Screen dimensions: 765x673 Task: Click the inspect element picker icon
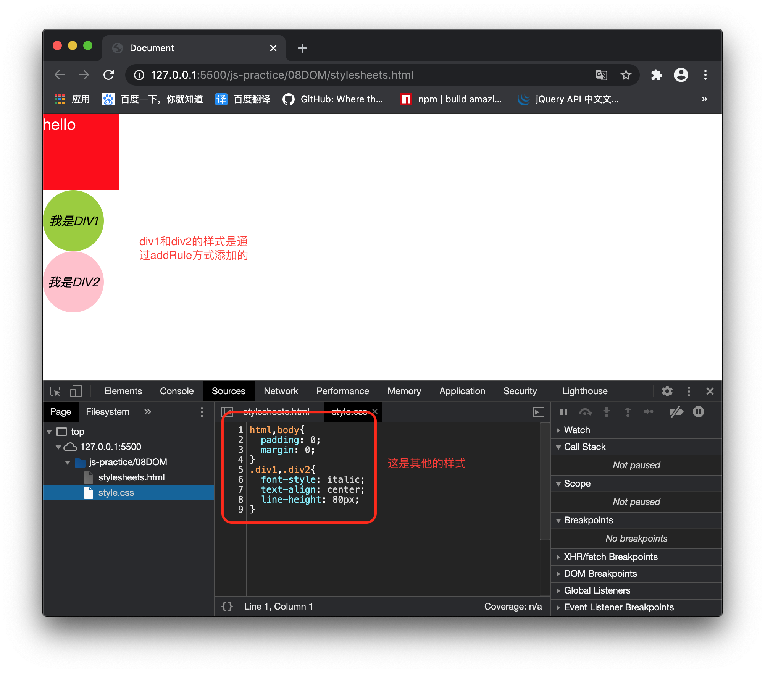pos(55,391)
